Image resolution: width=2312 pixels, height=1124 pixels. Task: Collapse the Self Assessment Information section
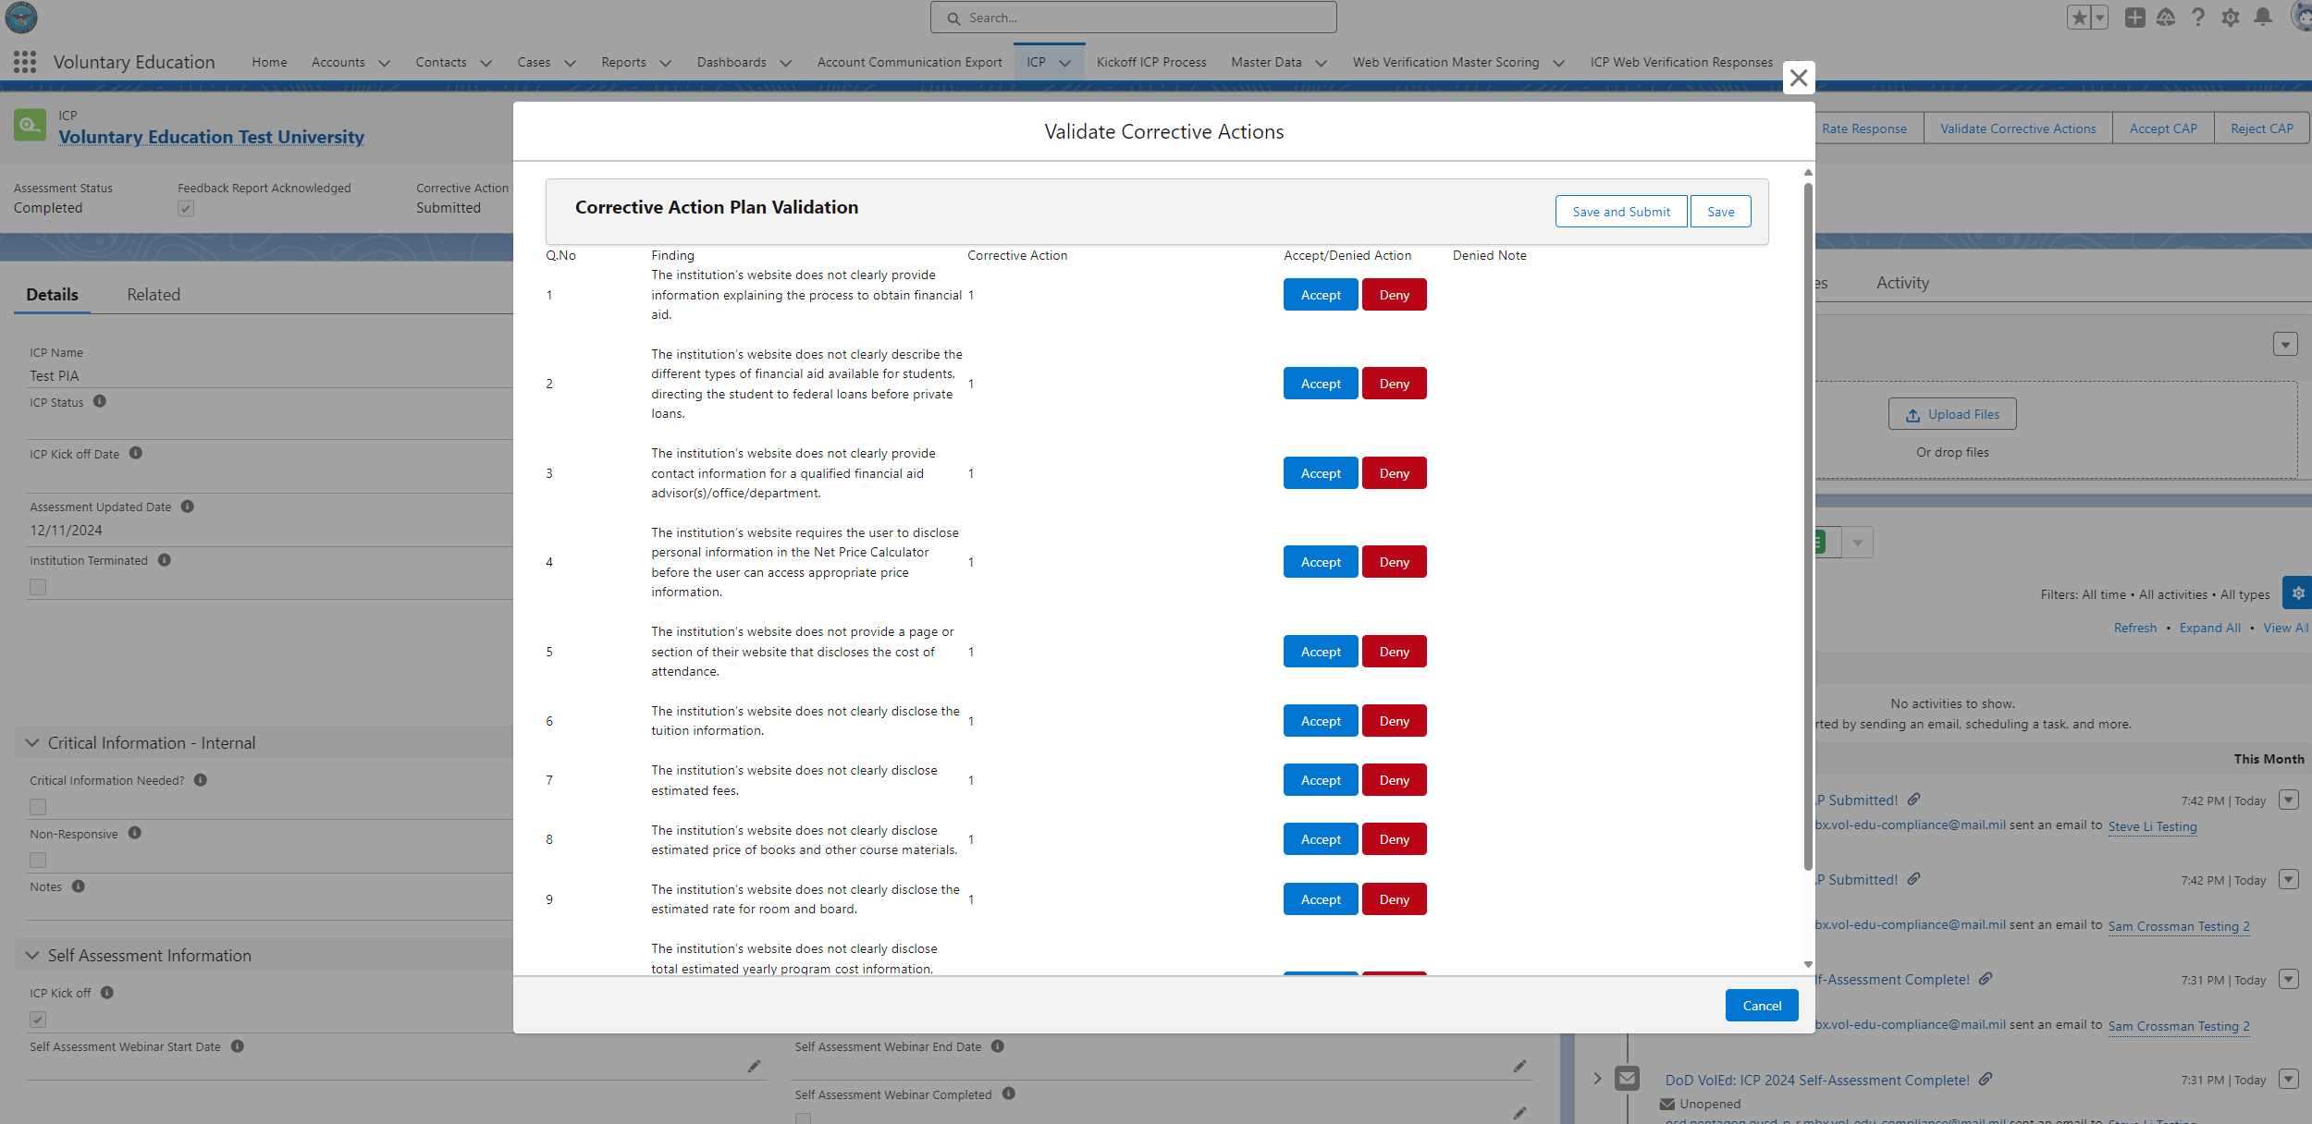pyautogui.click(x=32, y=956)
